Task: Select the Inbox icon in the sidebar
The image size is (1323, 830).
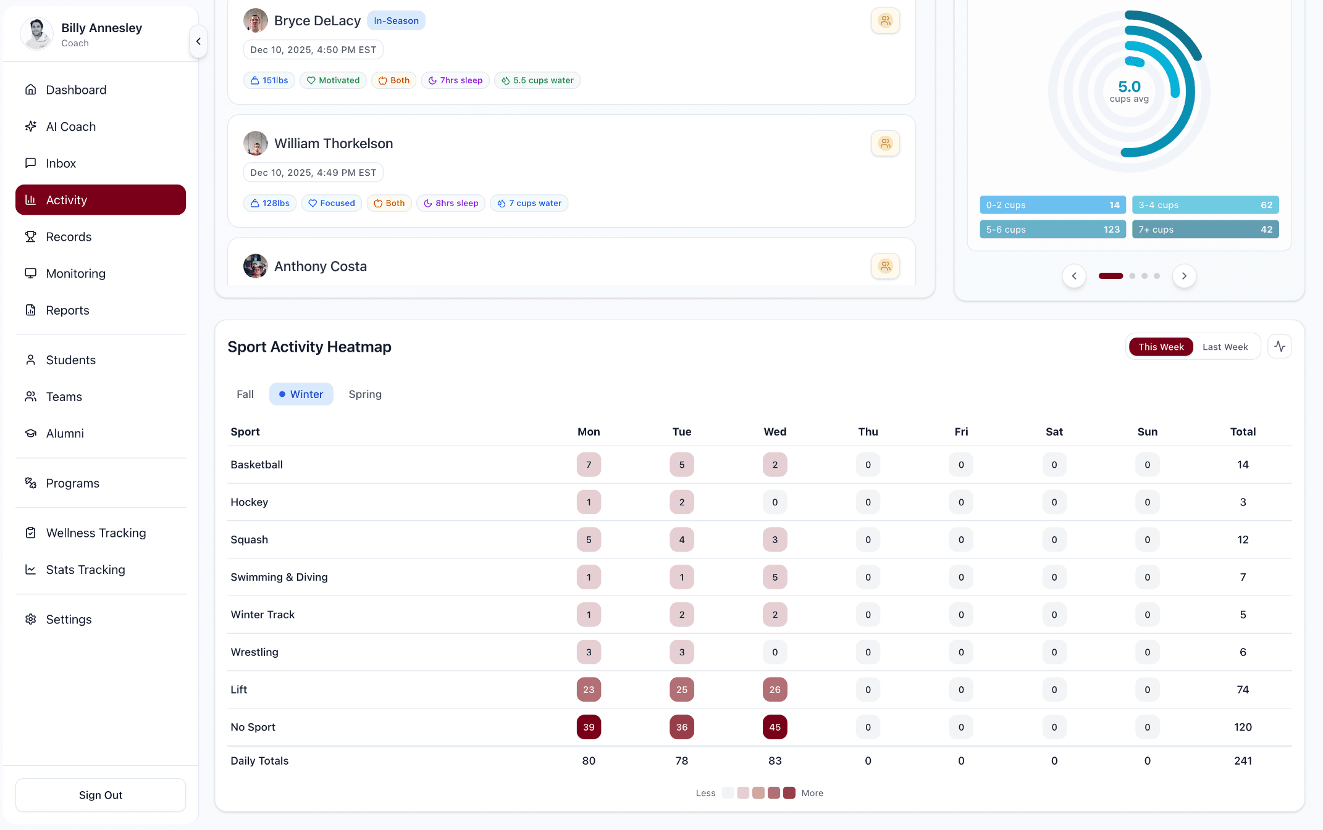Action: [x=31, y=163]
